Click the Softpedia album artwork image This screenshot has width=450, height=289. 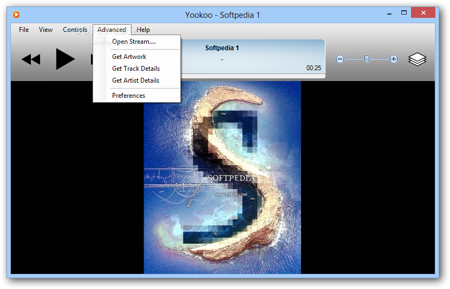tap(222, 177)
